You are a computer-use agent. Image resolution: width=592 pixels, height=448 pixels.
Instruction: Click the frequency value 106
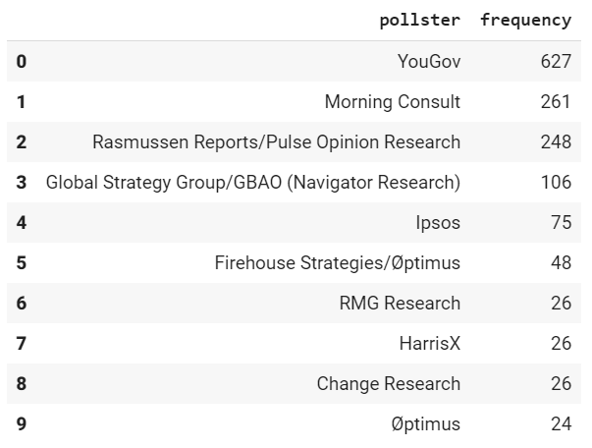556,182
